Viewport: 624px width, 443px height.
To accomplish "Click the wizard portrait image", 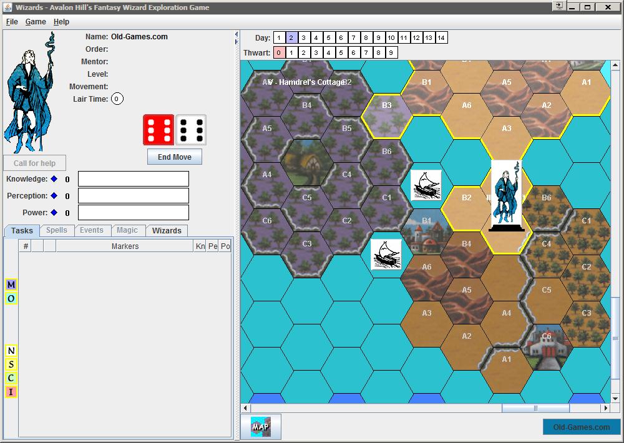I will click(x=29, y=92).
